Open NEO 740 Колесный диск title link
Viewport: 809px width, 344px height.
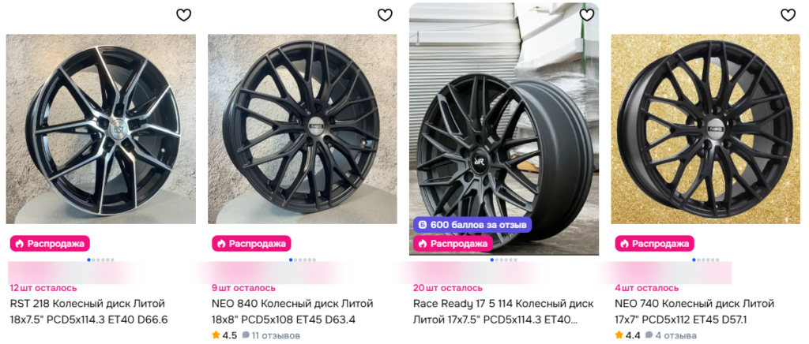coord(694,312)
